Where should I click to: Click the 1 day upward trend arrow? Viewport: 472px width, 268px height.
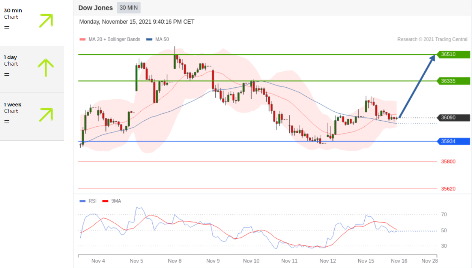click(x=46, y=68)
